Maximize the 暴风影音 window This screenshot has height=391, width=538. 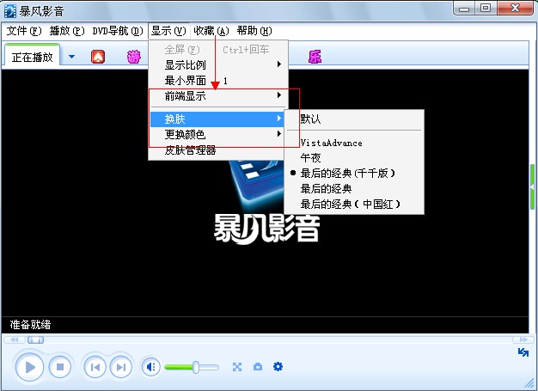click(x=486, y=9)
